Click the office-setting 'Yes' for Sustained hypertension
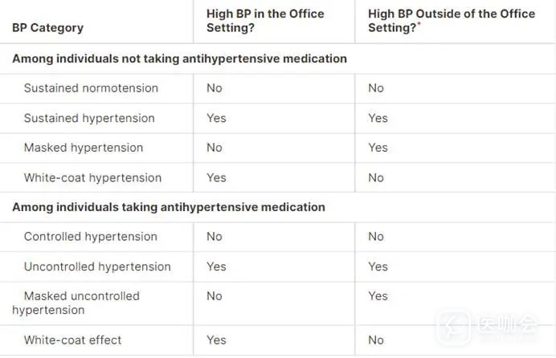This screenshot has width=556, height=358. tap(216, 118)
